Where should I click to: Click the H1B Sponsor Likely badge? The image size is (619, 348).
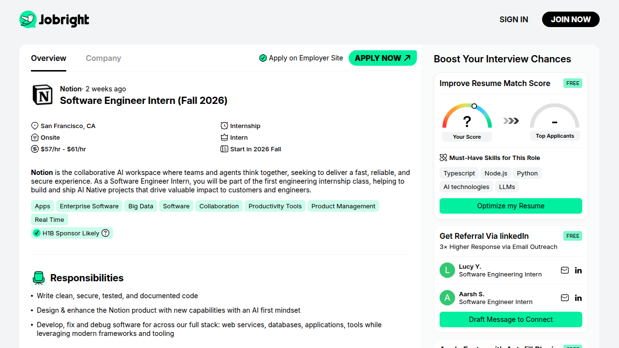pos(72,233)
